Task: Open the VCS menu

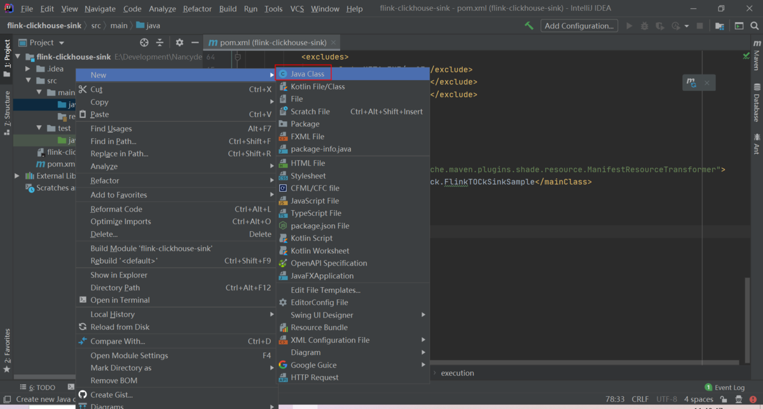Action: [x=297, y=9]
